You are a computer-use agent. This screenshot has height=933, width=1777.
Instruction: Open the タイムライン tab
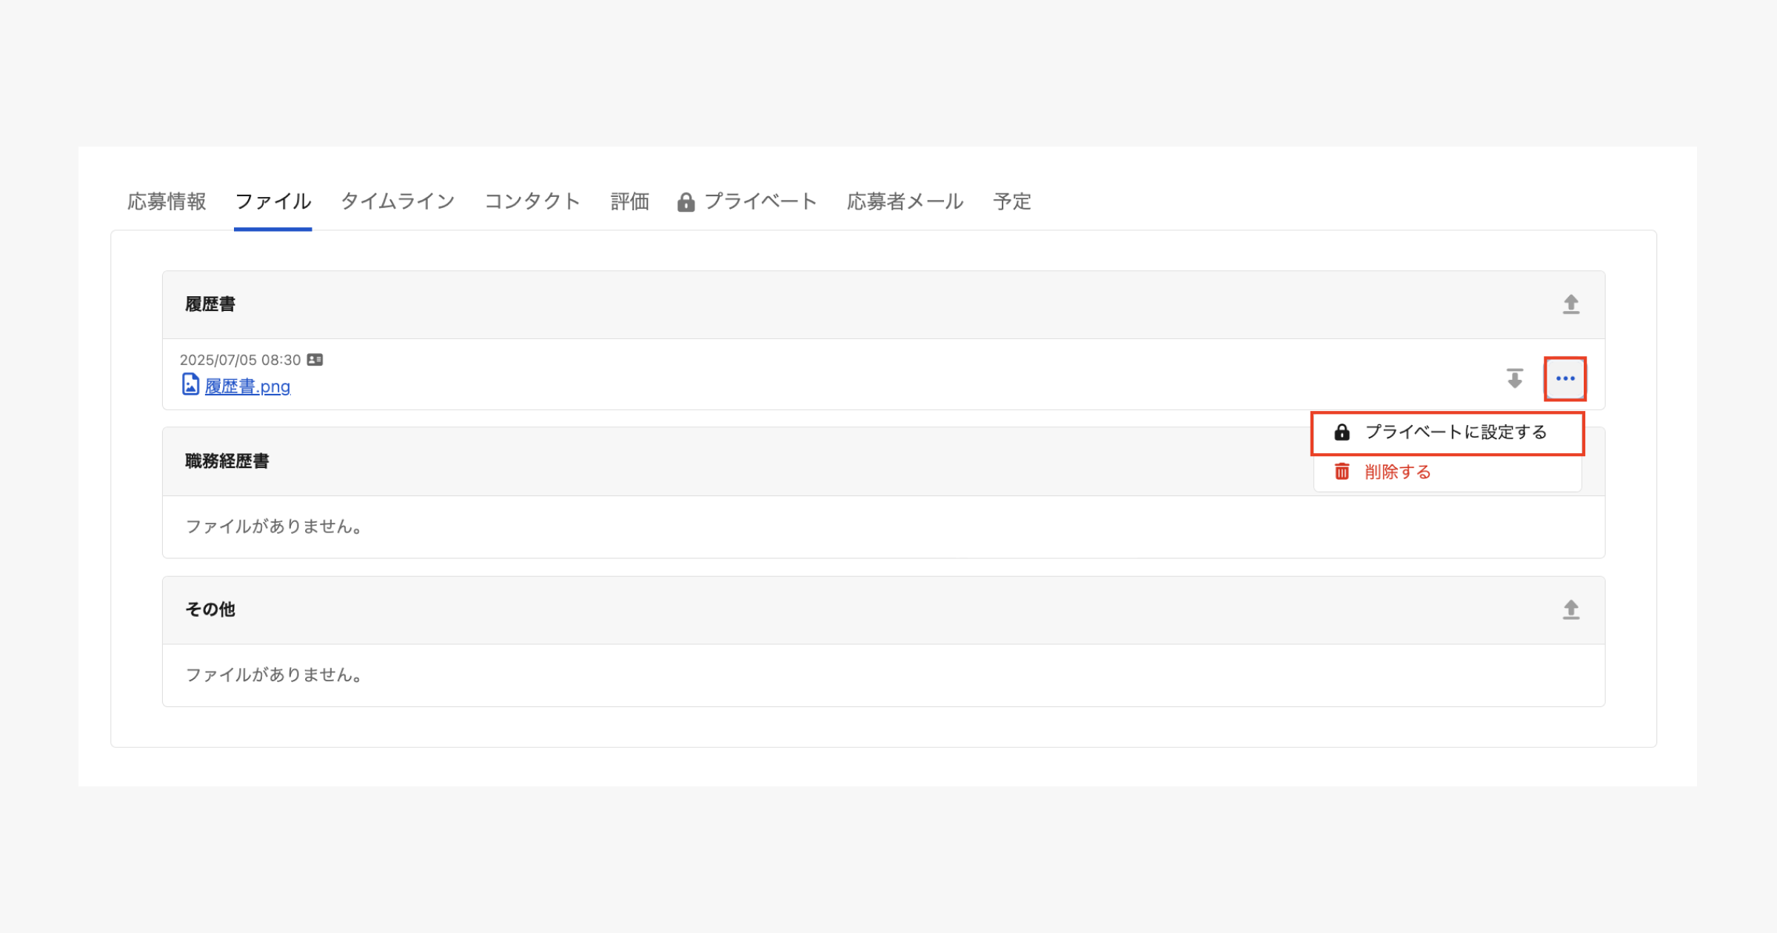398,201
